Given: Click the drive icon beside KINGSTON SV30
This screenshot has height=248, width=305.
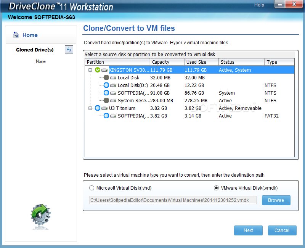Looking at the screenshot, I should [x=104, y=70].
